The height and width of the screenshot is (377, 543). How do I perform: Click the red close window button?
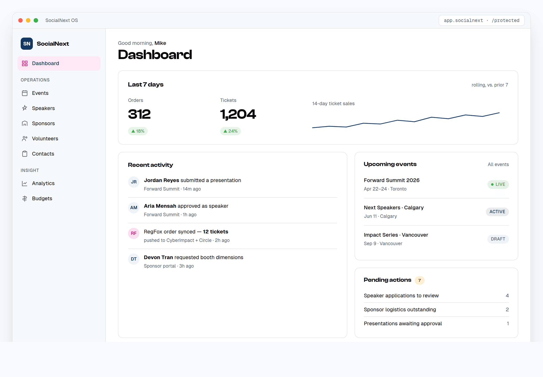20,20
